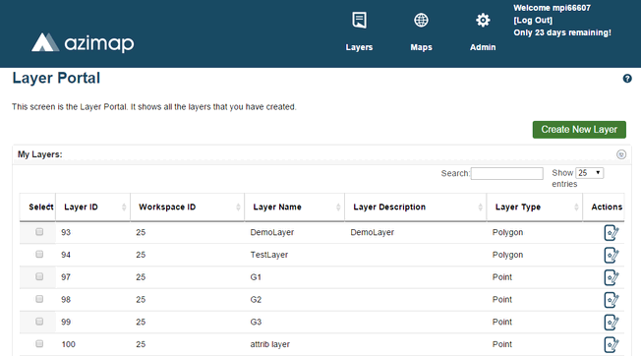Image resolution: width=641 pixels, height=356 pixels.
Task: Check the box for layer 93
Action: pyautogui.click(x=39, y=232)
